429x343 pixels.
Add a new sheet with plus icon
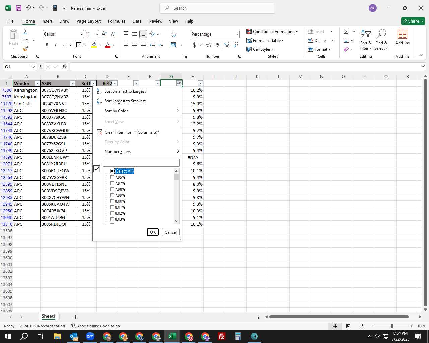pyautogui.click(x=75, y=317)
